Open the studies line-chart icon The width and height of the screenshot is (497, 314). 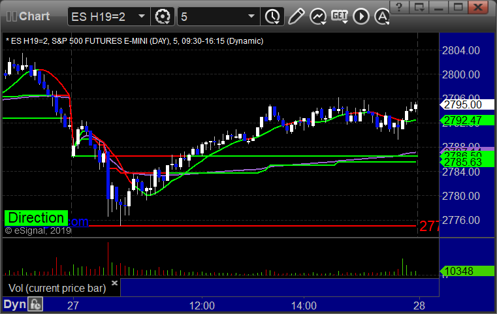pyautogui.click(x=318, y=16)
